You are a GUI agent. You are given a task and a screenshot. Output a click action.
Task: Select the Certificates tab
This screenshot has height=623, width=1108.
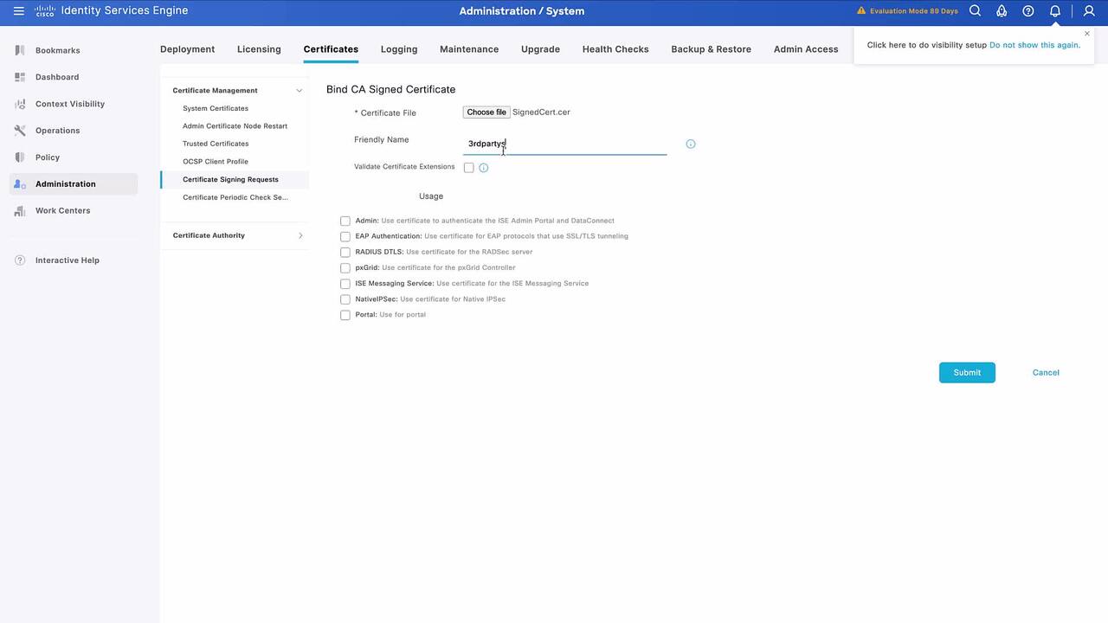[331, 49]
